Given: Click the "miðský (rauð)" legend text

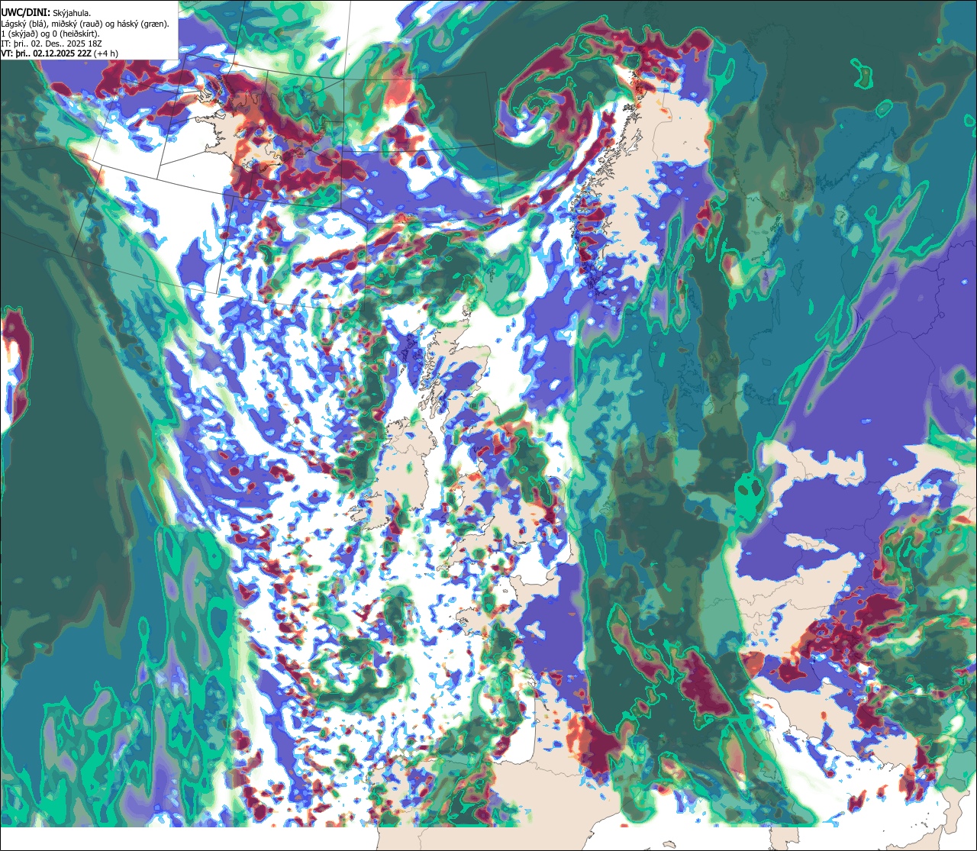Looking at the screenshot, I should pos(77,24).
